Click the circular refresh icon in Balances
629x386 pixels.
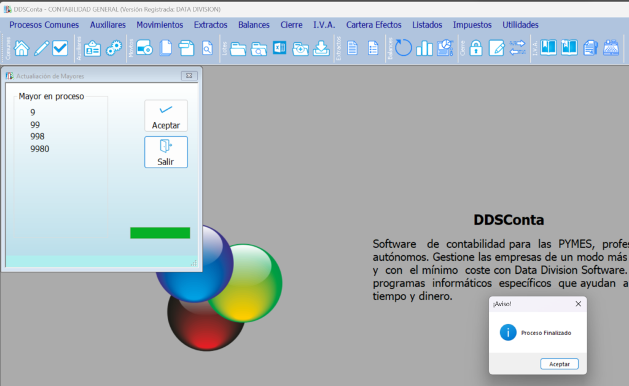coord(403,48)
